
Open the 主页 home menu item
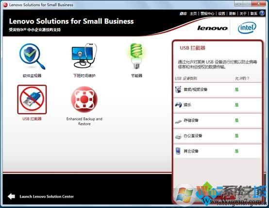tap(193, 14)
